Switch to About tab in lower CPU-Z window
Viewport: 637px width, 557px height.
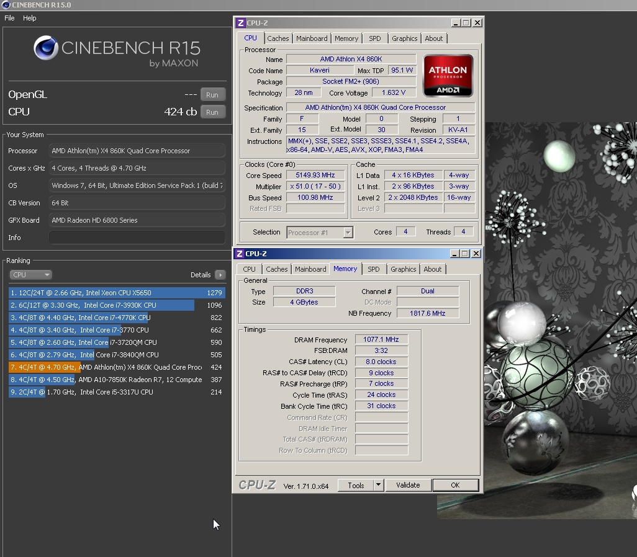pos(433,269)
